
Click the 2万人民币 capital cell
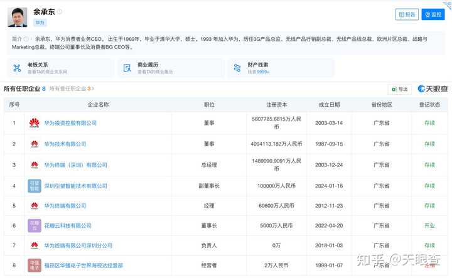pos(276,265)
